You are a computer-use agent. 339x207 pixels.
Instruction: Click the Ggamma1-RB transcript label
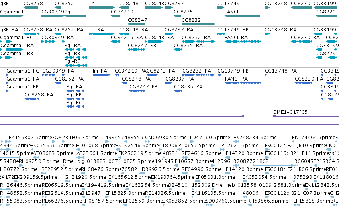click(17, 54)
